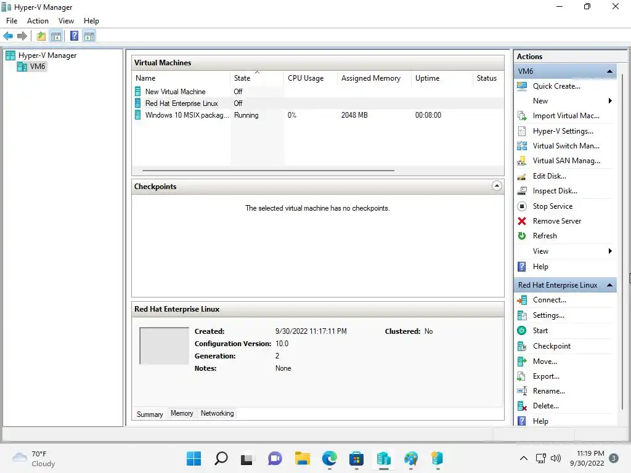The image size is (631, 473).
Task: Toggle Show/Hide Console Tree toolbar icon
Action: tap(56, 36)
